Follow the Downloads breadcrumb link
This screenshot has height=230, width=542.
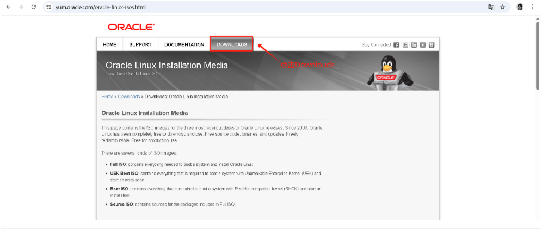(x=129, y=97)
